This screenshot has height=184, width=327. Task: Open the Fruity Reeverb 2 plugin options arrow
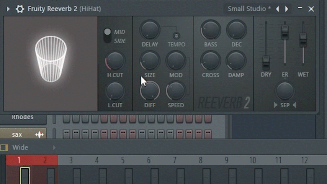click(x=8, y=9)
